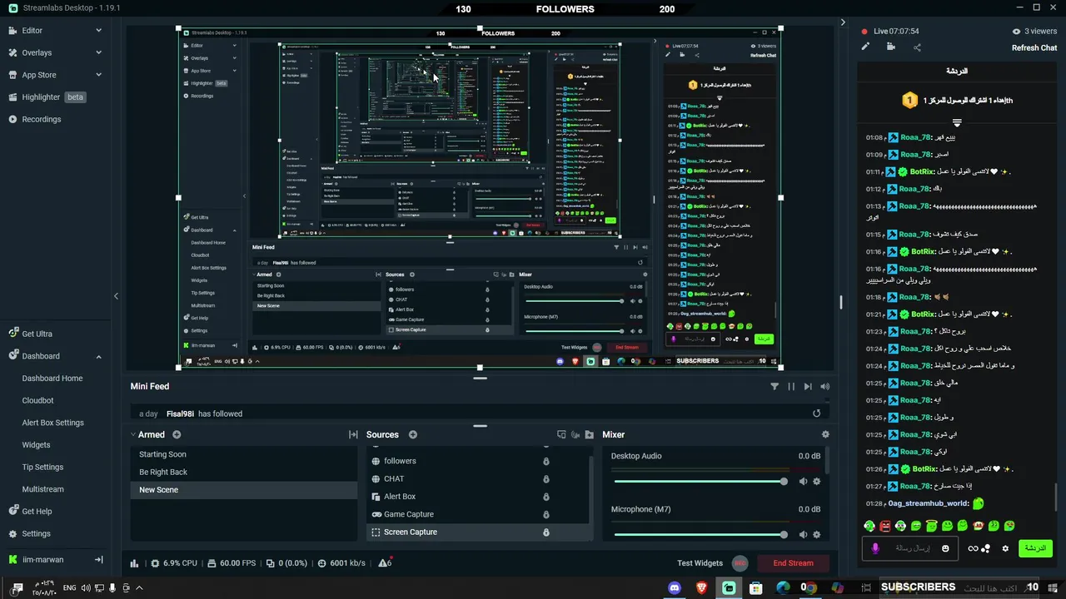Expand the App Store chevron
The width and height of the screenshot is (1066, 599).
(x=98, y=75)
